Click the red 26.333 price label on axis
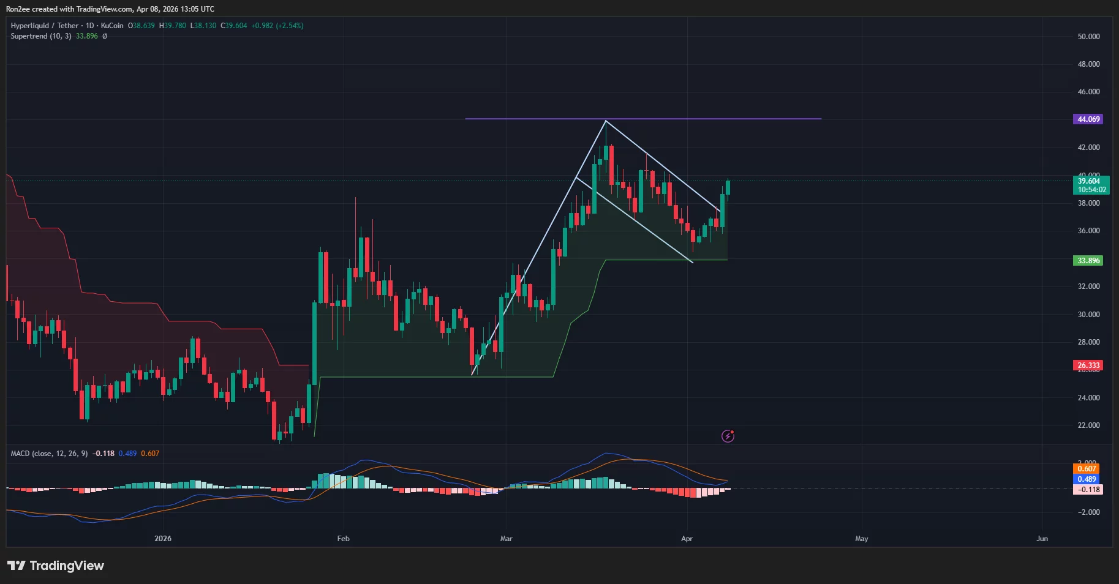 (1088, 365)
